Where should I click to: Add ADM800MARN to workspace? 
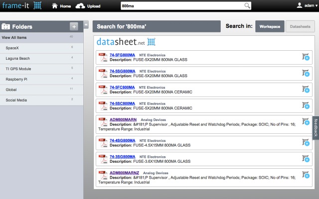(x=306, y=121)
